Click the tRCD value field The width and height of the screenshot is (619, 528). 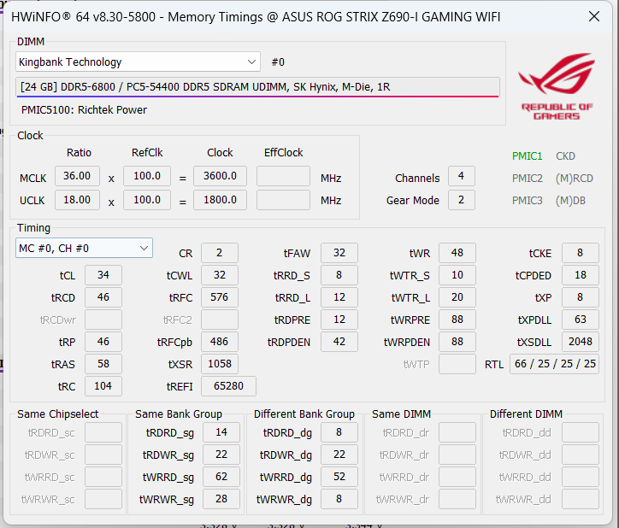[103, 297]
